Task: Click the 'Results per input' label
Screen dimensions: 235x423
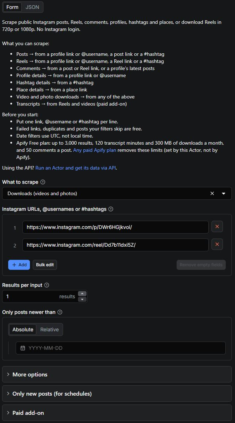Action: (22, 285)
